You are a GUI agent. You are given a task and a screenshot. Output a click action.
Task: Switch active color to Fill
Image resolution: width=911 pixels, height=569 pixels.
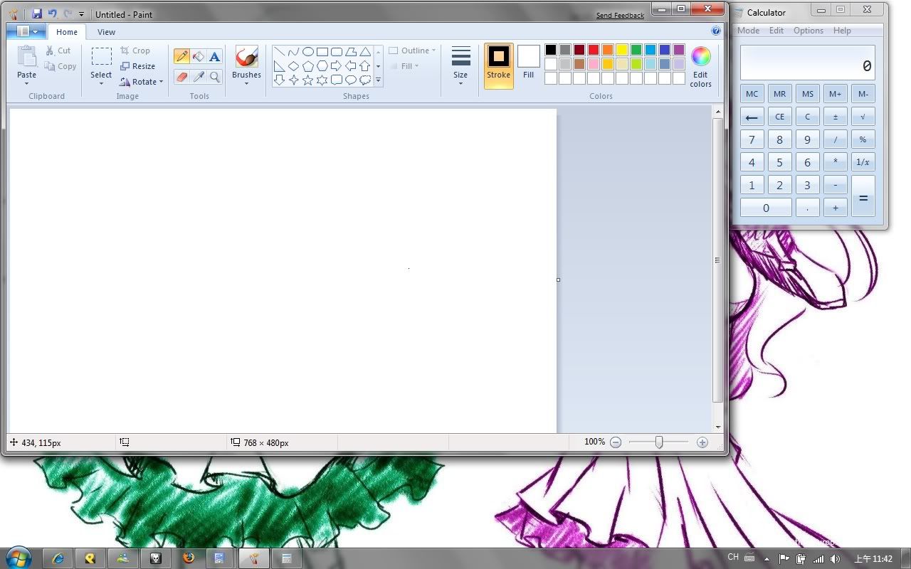(528, 63)
